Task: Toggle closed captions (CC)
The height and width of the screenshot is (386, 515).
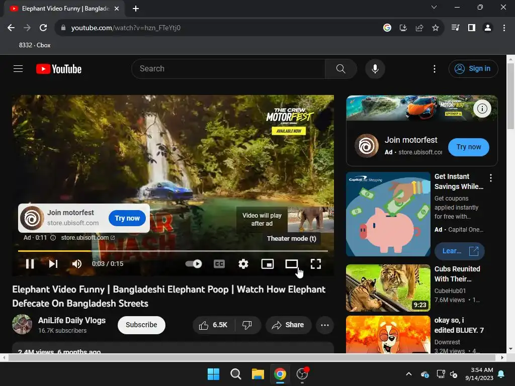Action: pyautogui.click(x=219, y=264)
